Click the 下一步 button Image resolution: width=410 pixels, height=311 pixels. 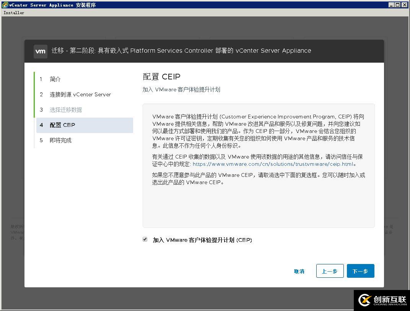click(x=361, y=271)
